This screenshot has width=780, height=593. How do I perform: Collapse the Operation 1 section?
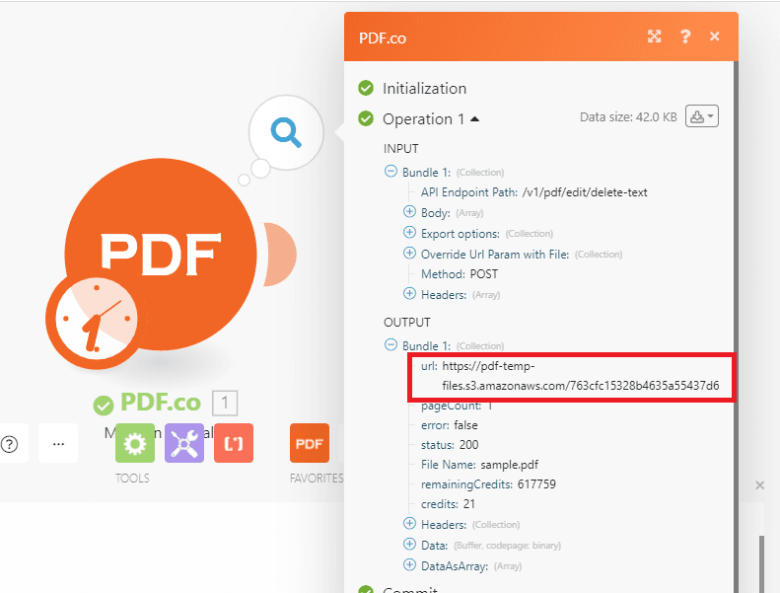(x=475, y=119)
